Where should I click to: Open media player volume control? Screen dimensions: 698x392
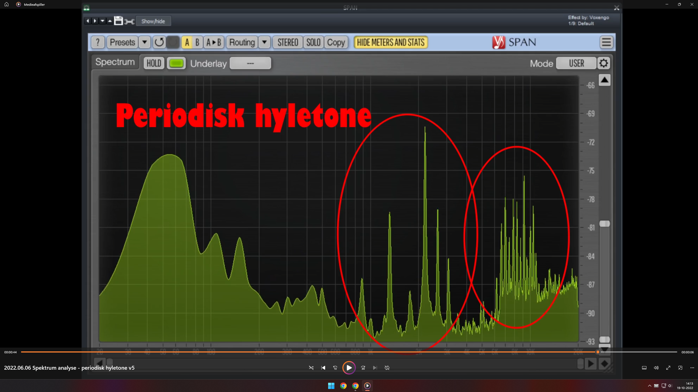click(656, 368)
